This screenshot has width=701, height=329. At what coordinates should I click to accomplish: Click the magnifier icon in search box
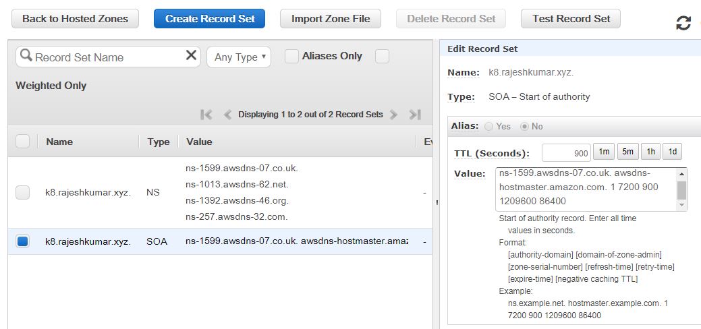pyautogui.click(x=26, y=56)
